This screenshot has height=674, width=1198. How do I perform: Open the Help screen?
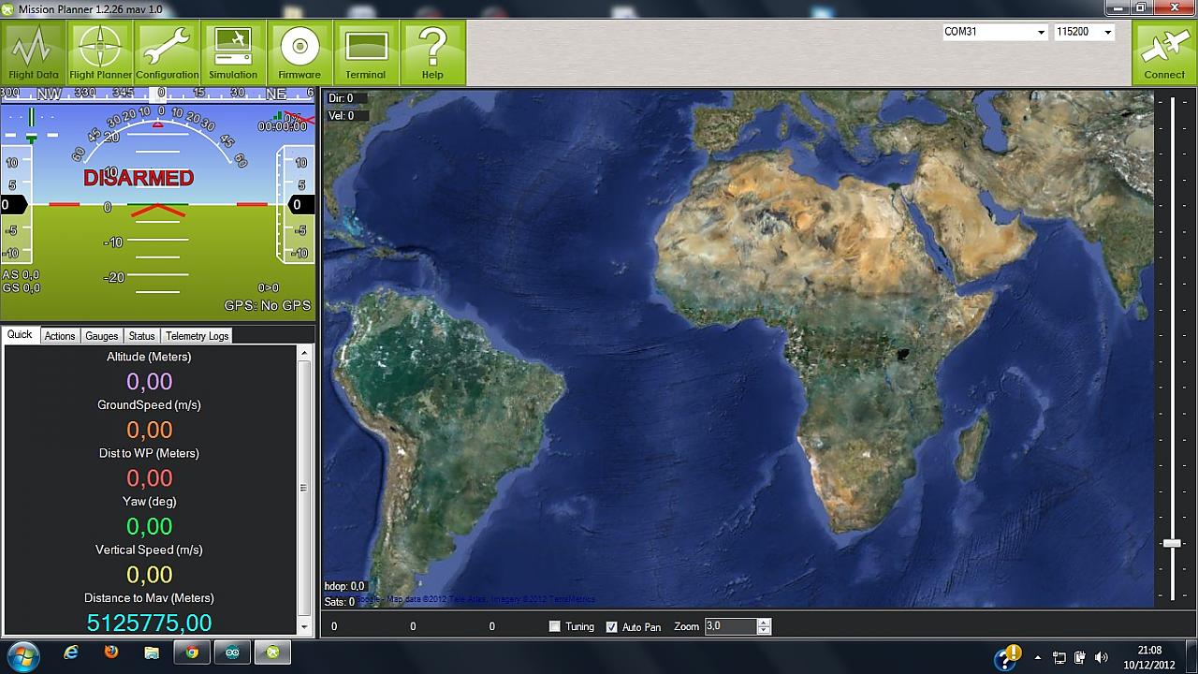432,52
